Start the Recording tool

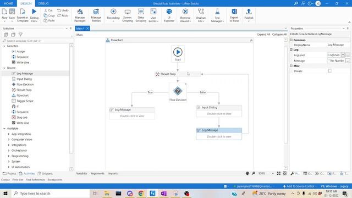pyautogui.click(x=113, y=15)
